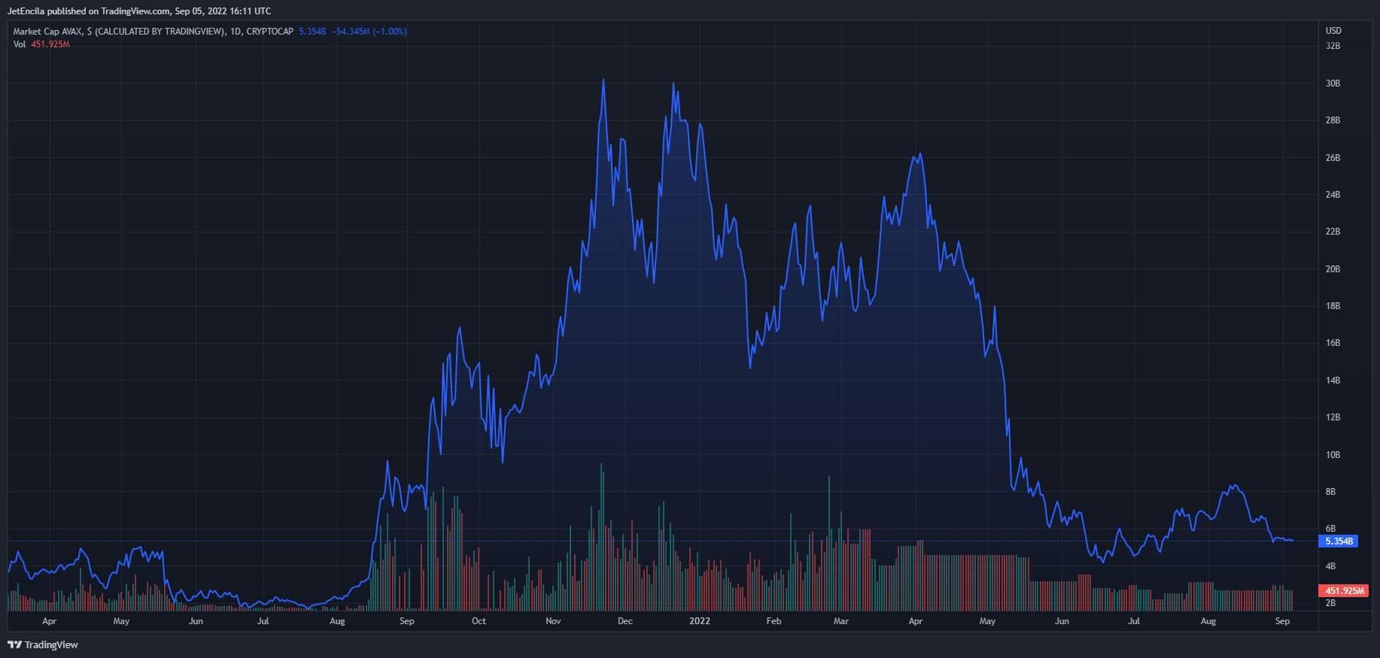Click the Jun label right of 2022
The width and height of the screenshot is (1380, 658).
click(1062, 621)
